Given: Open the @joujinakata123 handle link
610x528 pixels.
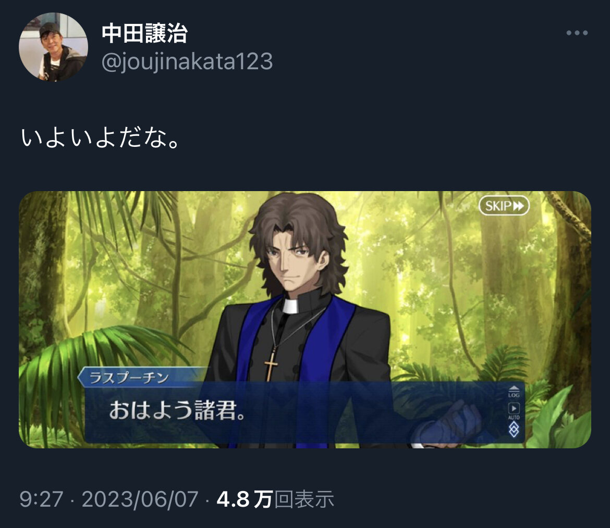Looking at the screenshot, I should pos(187,62).
